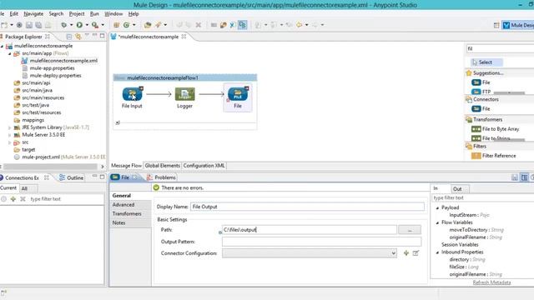Collapse All in Package Explorer

69,37
